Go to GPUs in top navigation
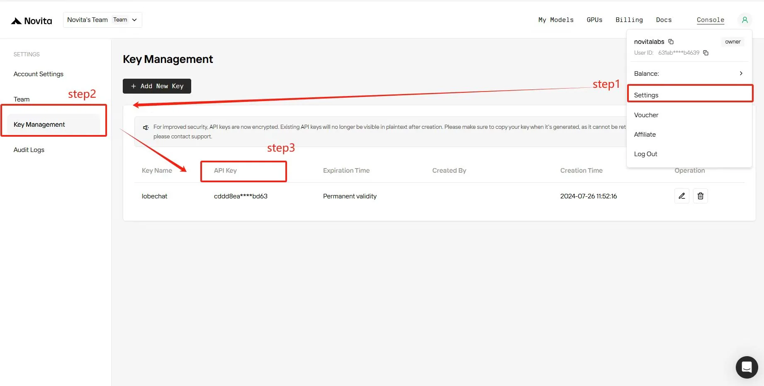The width and height of the screenshot is (764, 386). click(594, 20)
